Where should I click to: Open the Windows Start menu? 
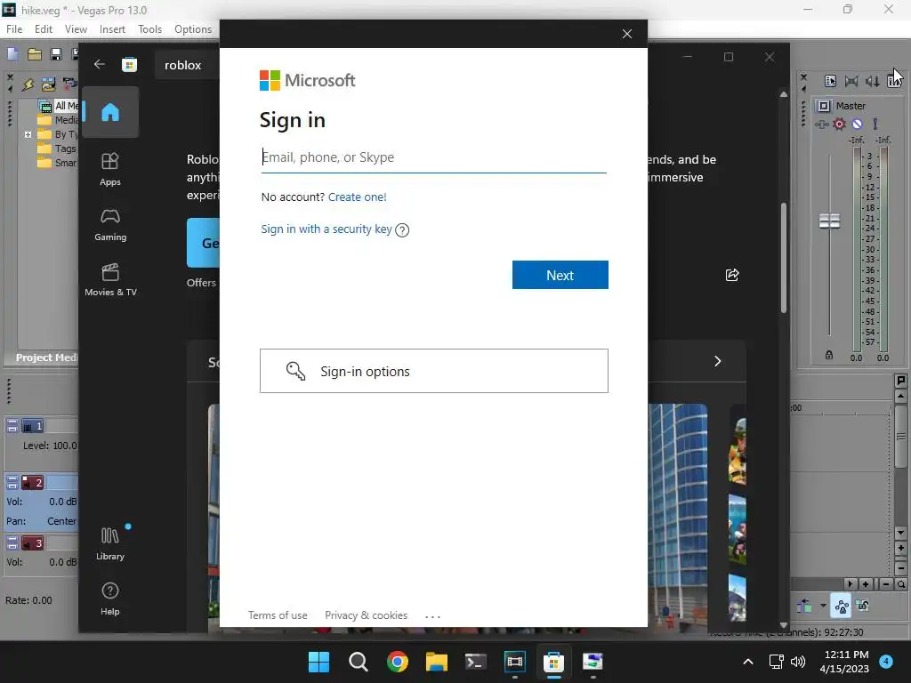pyautogui.click(x=318, y=662)
